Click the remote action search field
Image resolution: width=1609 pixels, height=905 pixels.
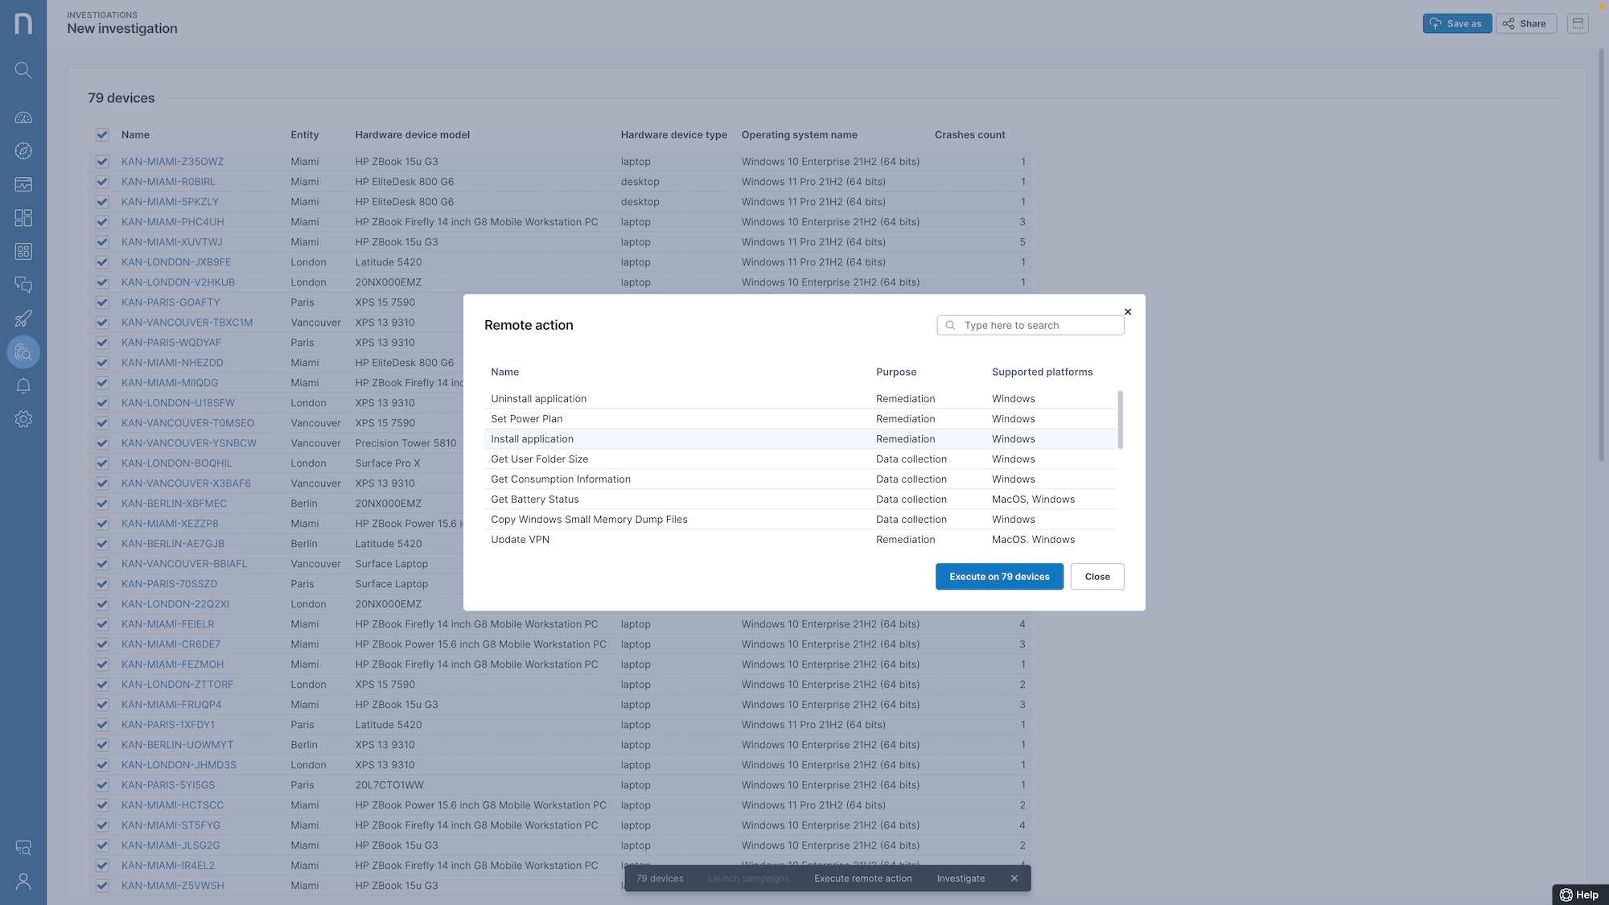coord(1038,325)
